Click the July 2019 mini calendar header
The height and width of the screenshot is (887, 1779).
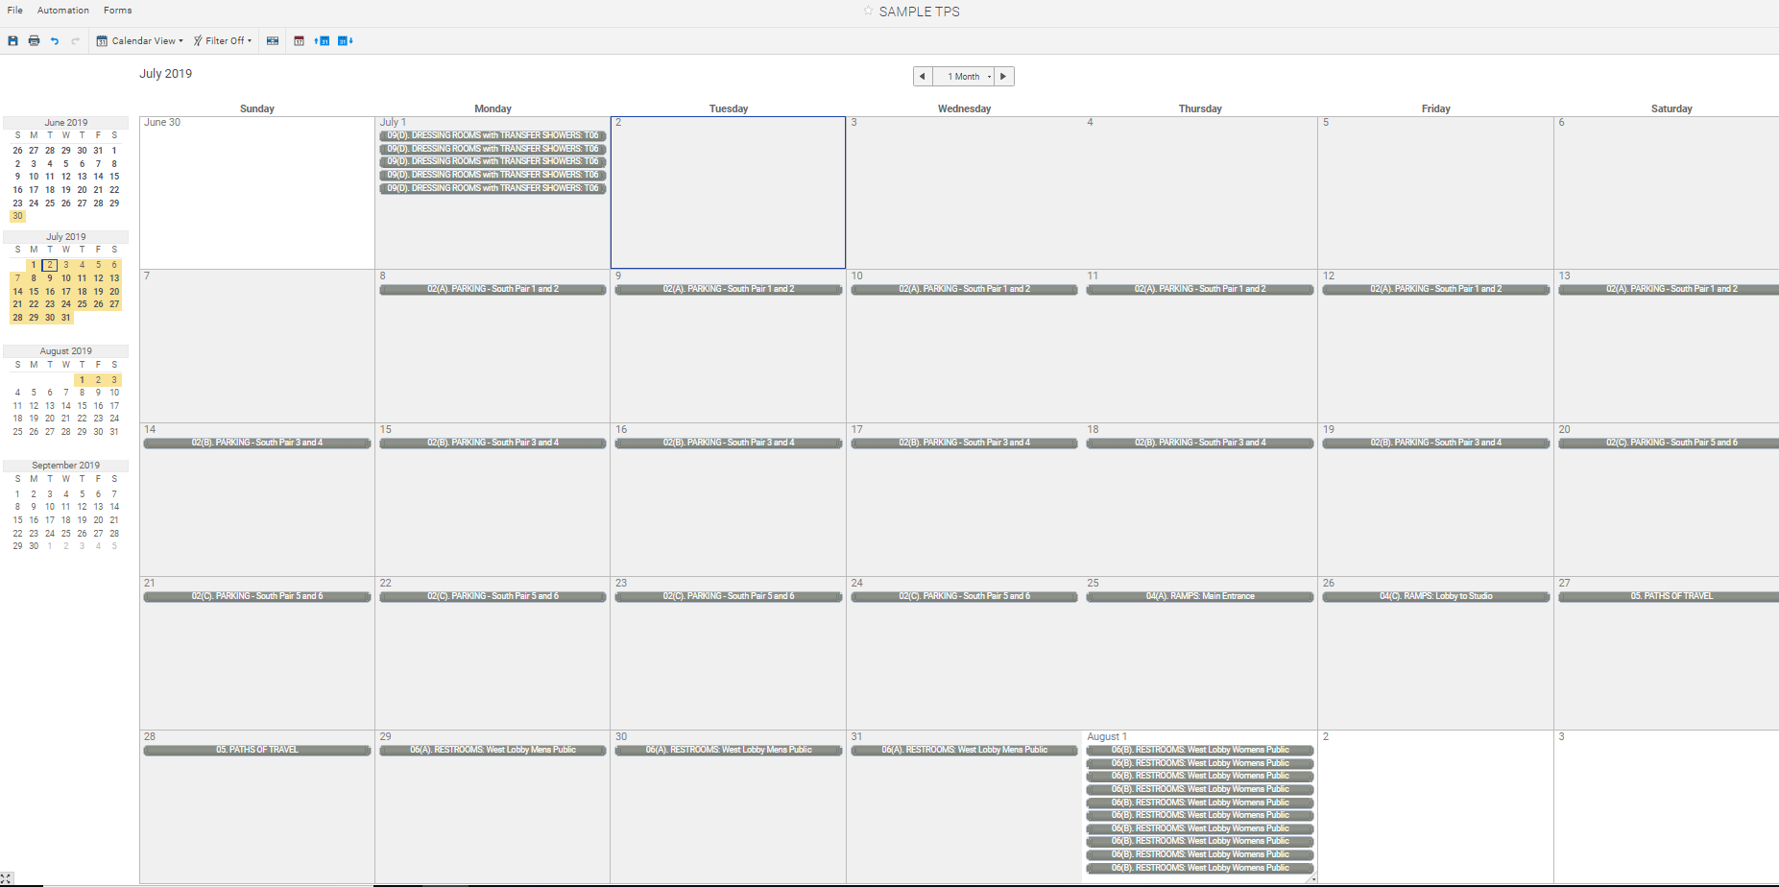(x=65, y=237)
